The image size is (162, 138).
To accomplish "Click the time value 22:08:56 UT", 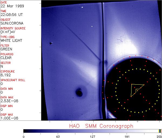I will (x=11, y=15).
